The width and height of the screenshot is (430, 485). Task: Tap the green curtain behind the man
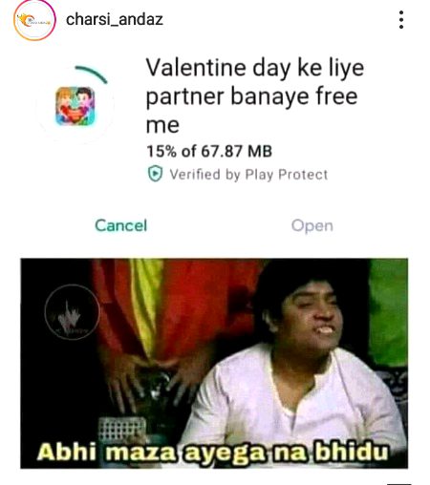pyautogui.click(x=388, y=312)
